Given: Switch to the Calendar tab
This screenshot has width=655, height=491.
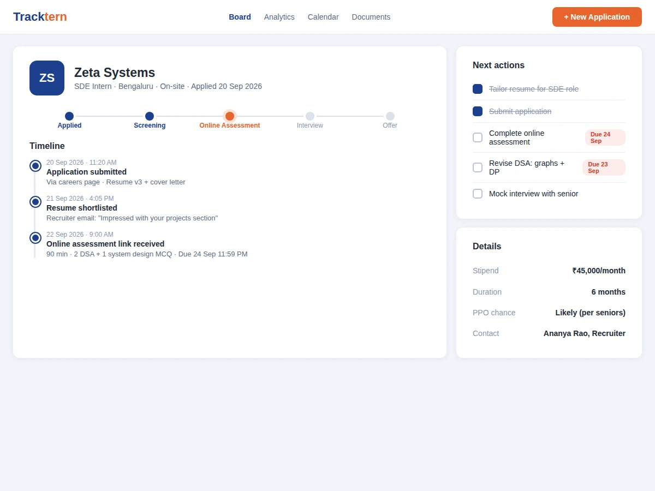Looking at the screenshot, I should (323, 17).
